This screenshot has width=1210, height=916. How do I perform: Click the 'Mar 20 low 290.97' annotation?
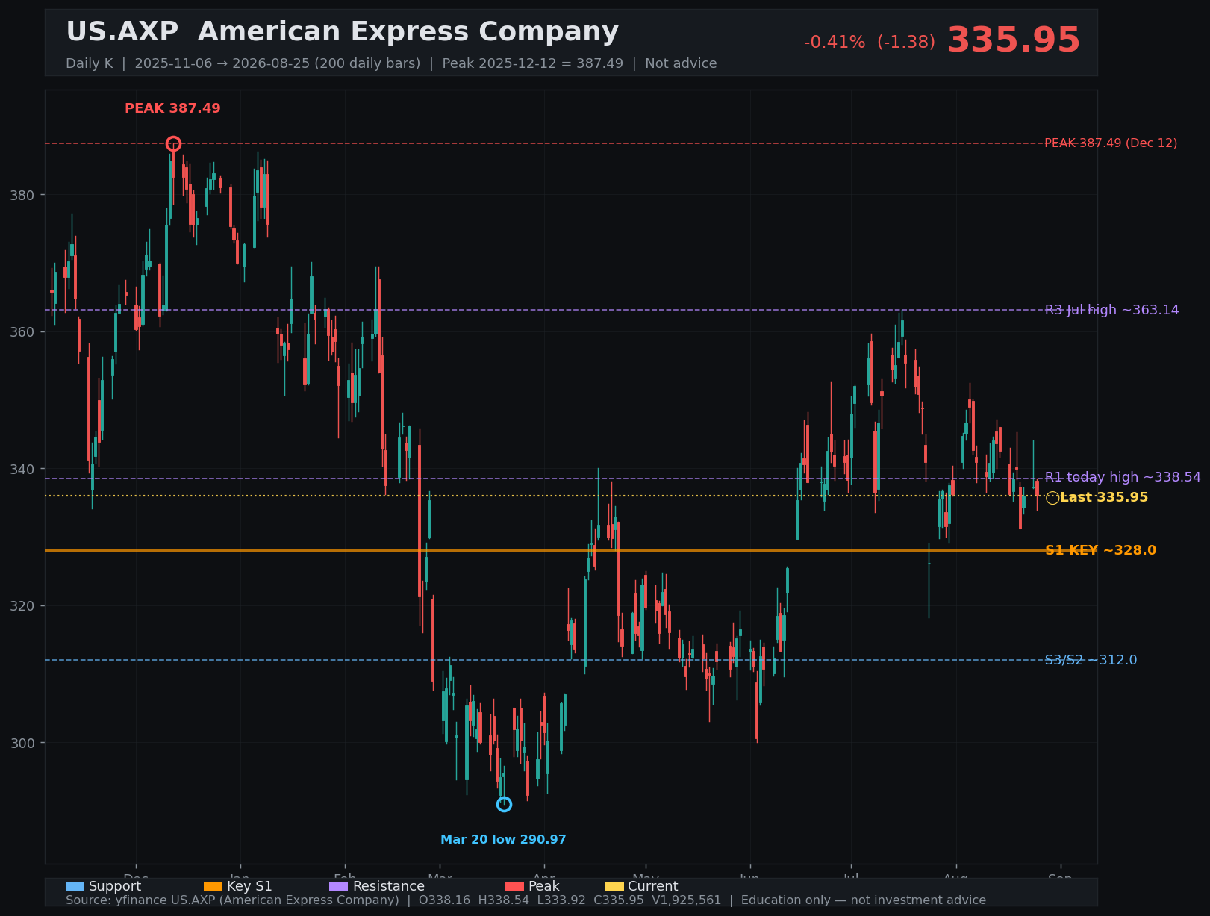[x=503, y=840]
